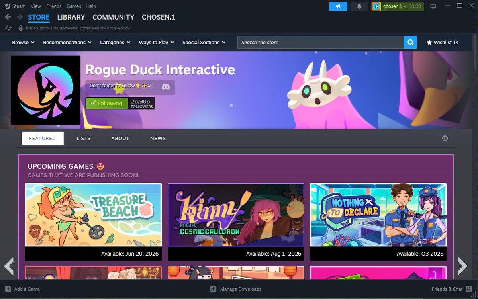This screenshot has height=299, width=478.
Task: Switch to the LISTS tab
Action: pos(84,138)
